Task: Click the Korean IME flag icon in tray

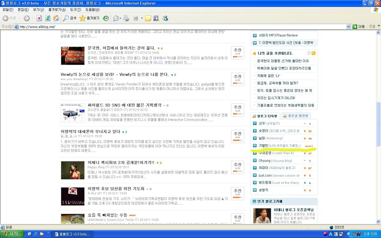Action: pos(325,234)
